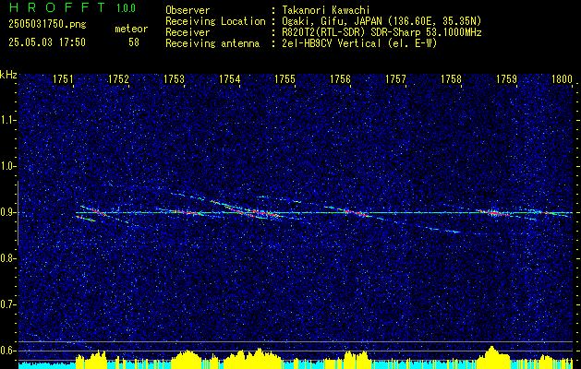Click the meteor count value 58
The width and height of the screenshot is (581, 369).
[134, 42]
